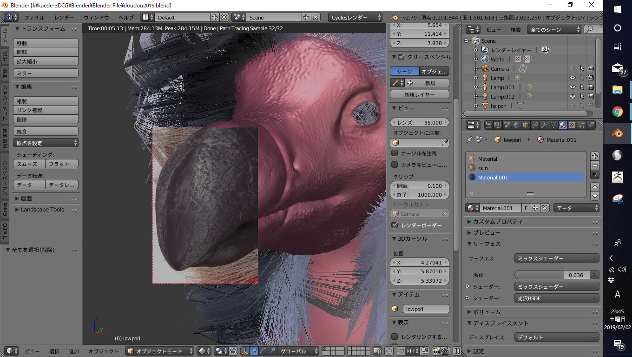Open World properties tab icon

516,125
